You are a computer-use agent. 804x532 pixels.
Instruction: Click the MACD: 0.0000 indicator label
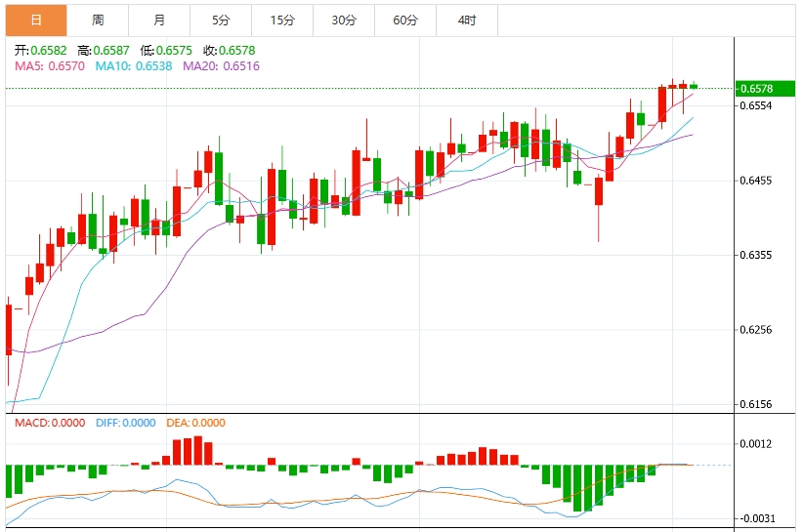(x=50, y=423)
